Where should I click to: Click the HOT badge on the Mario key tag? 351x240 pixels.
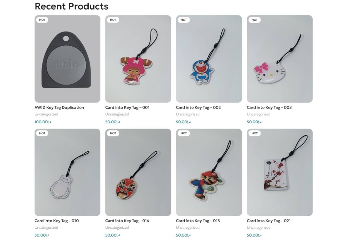click(184, 133)
